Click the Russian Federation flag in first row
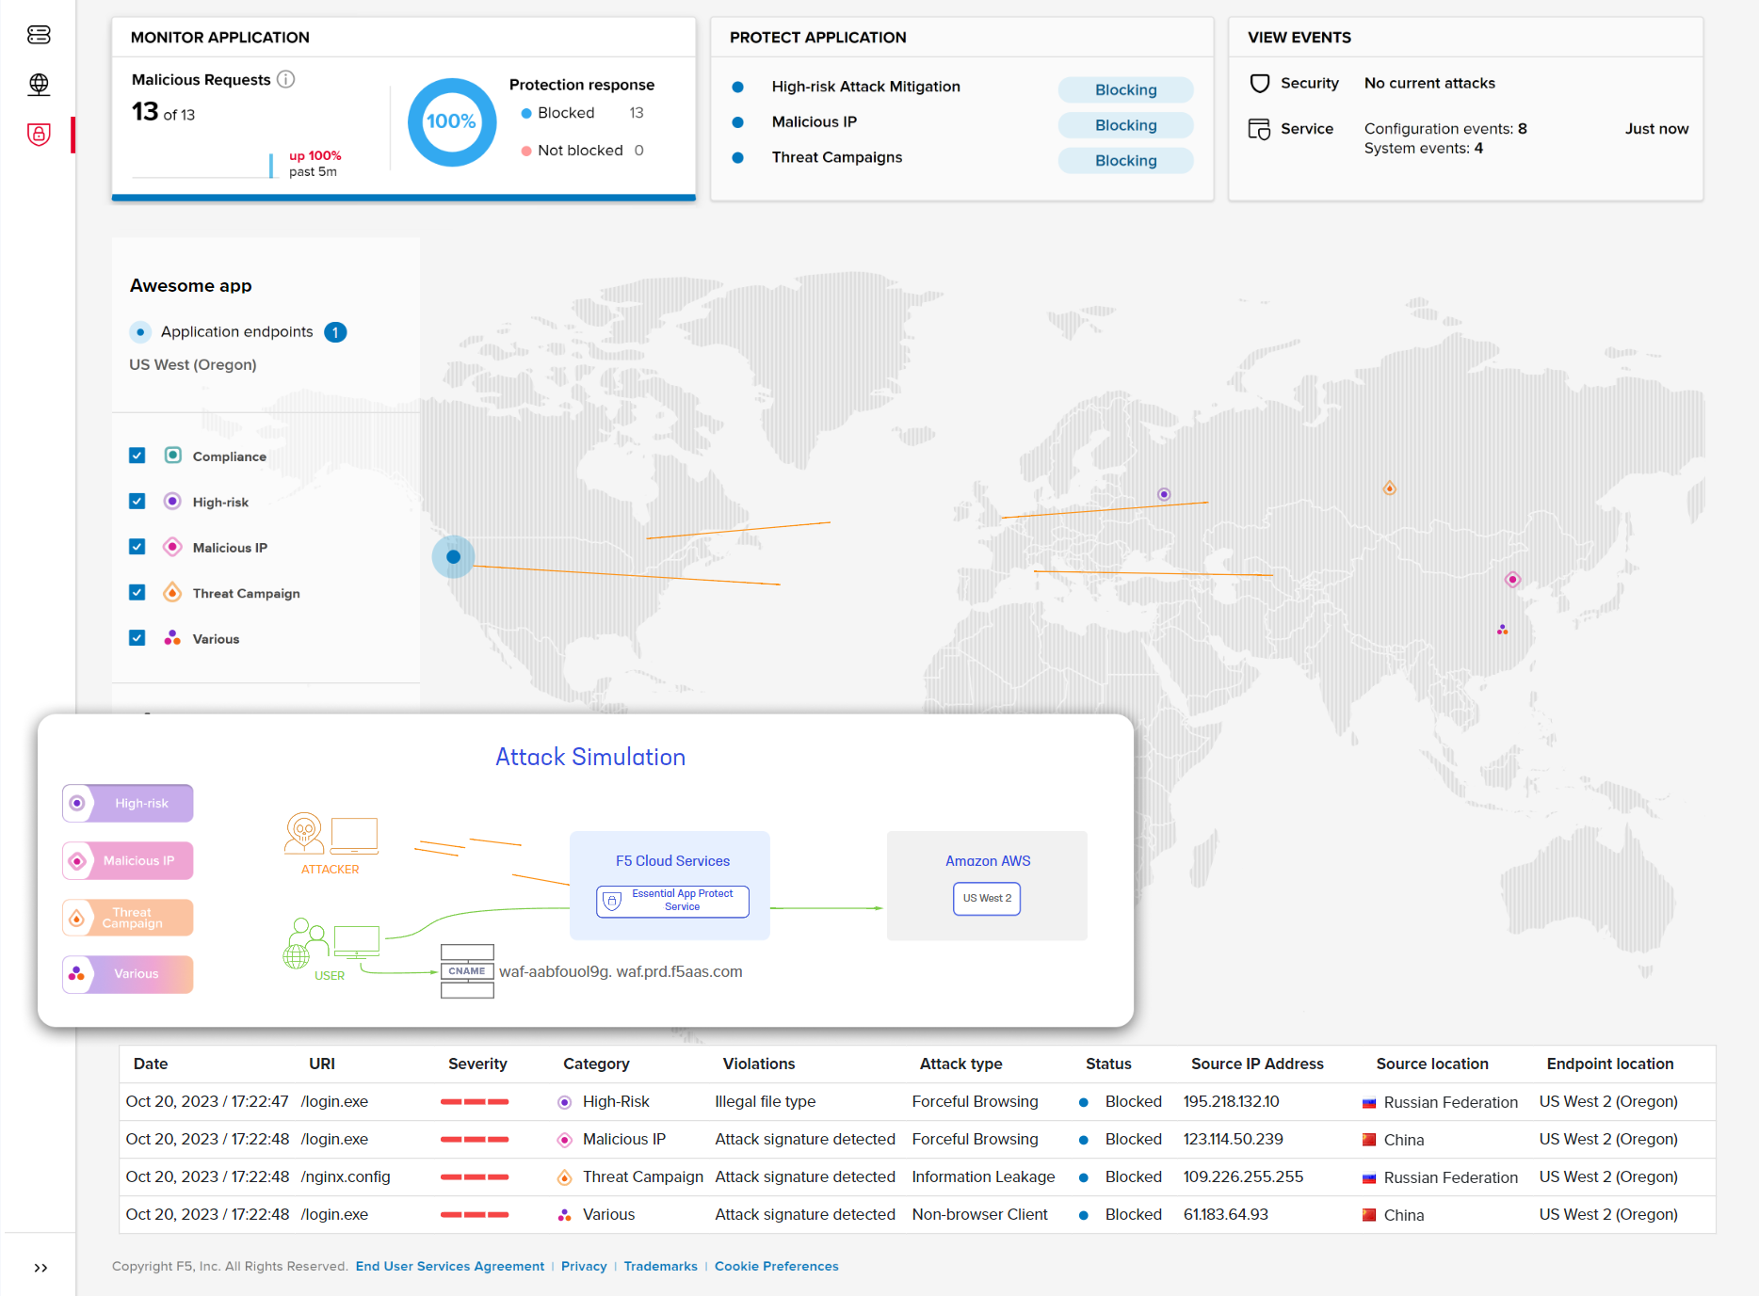1759x1296 pixels. point(1368,1101)
